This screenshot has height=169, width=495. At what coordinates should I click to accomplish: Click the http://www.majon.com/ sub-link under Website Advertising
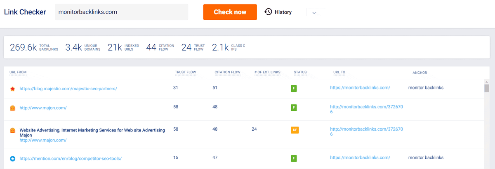(43, 140)
